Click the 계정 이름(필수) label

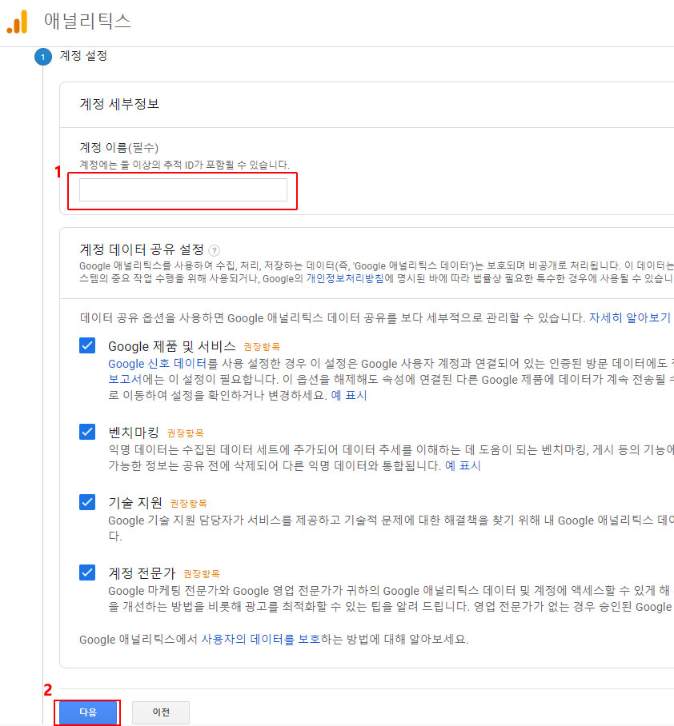[118, 148]
